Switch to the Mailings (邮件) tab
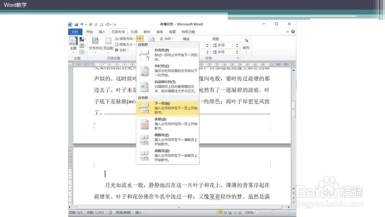Image resolution: width=385 pixels, height=217 pixels. tap(147, 32)
